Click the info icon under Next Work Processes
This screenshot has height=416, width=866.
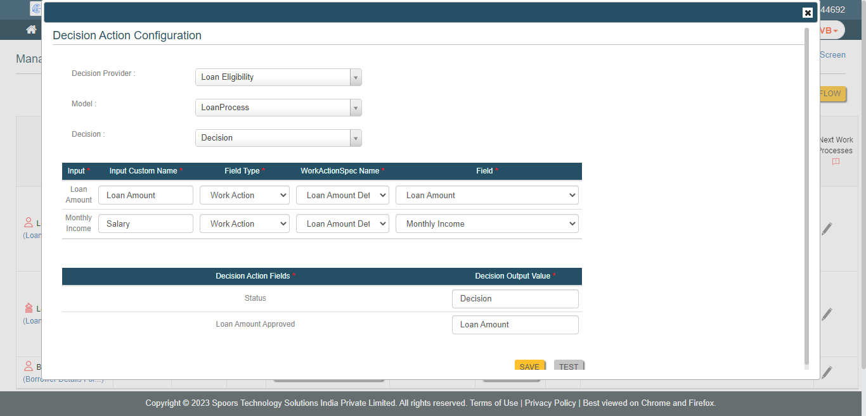[836, 162]
